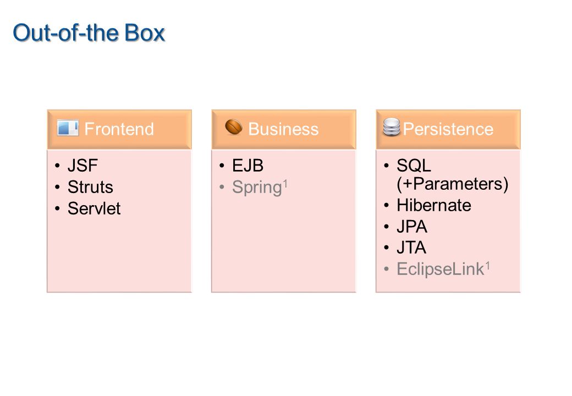572x396 pixels.
Task: Click the Out-of-the Box title
Action: pyautogui.click(x=89, y=33)
